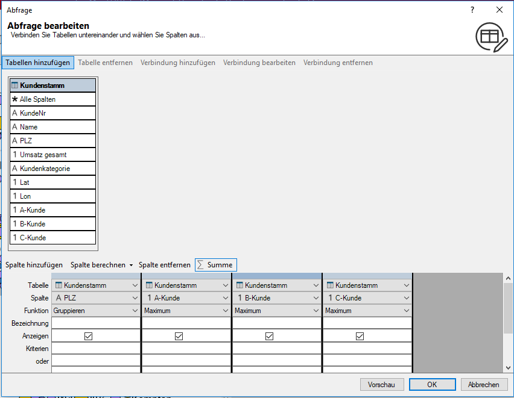
Task: Select the Alle Spalten asterisk row
Action: (x=52, y=99)
